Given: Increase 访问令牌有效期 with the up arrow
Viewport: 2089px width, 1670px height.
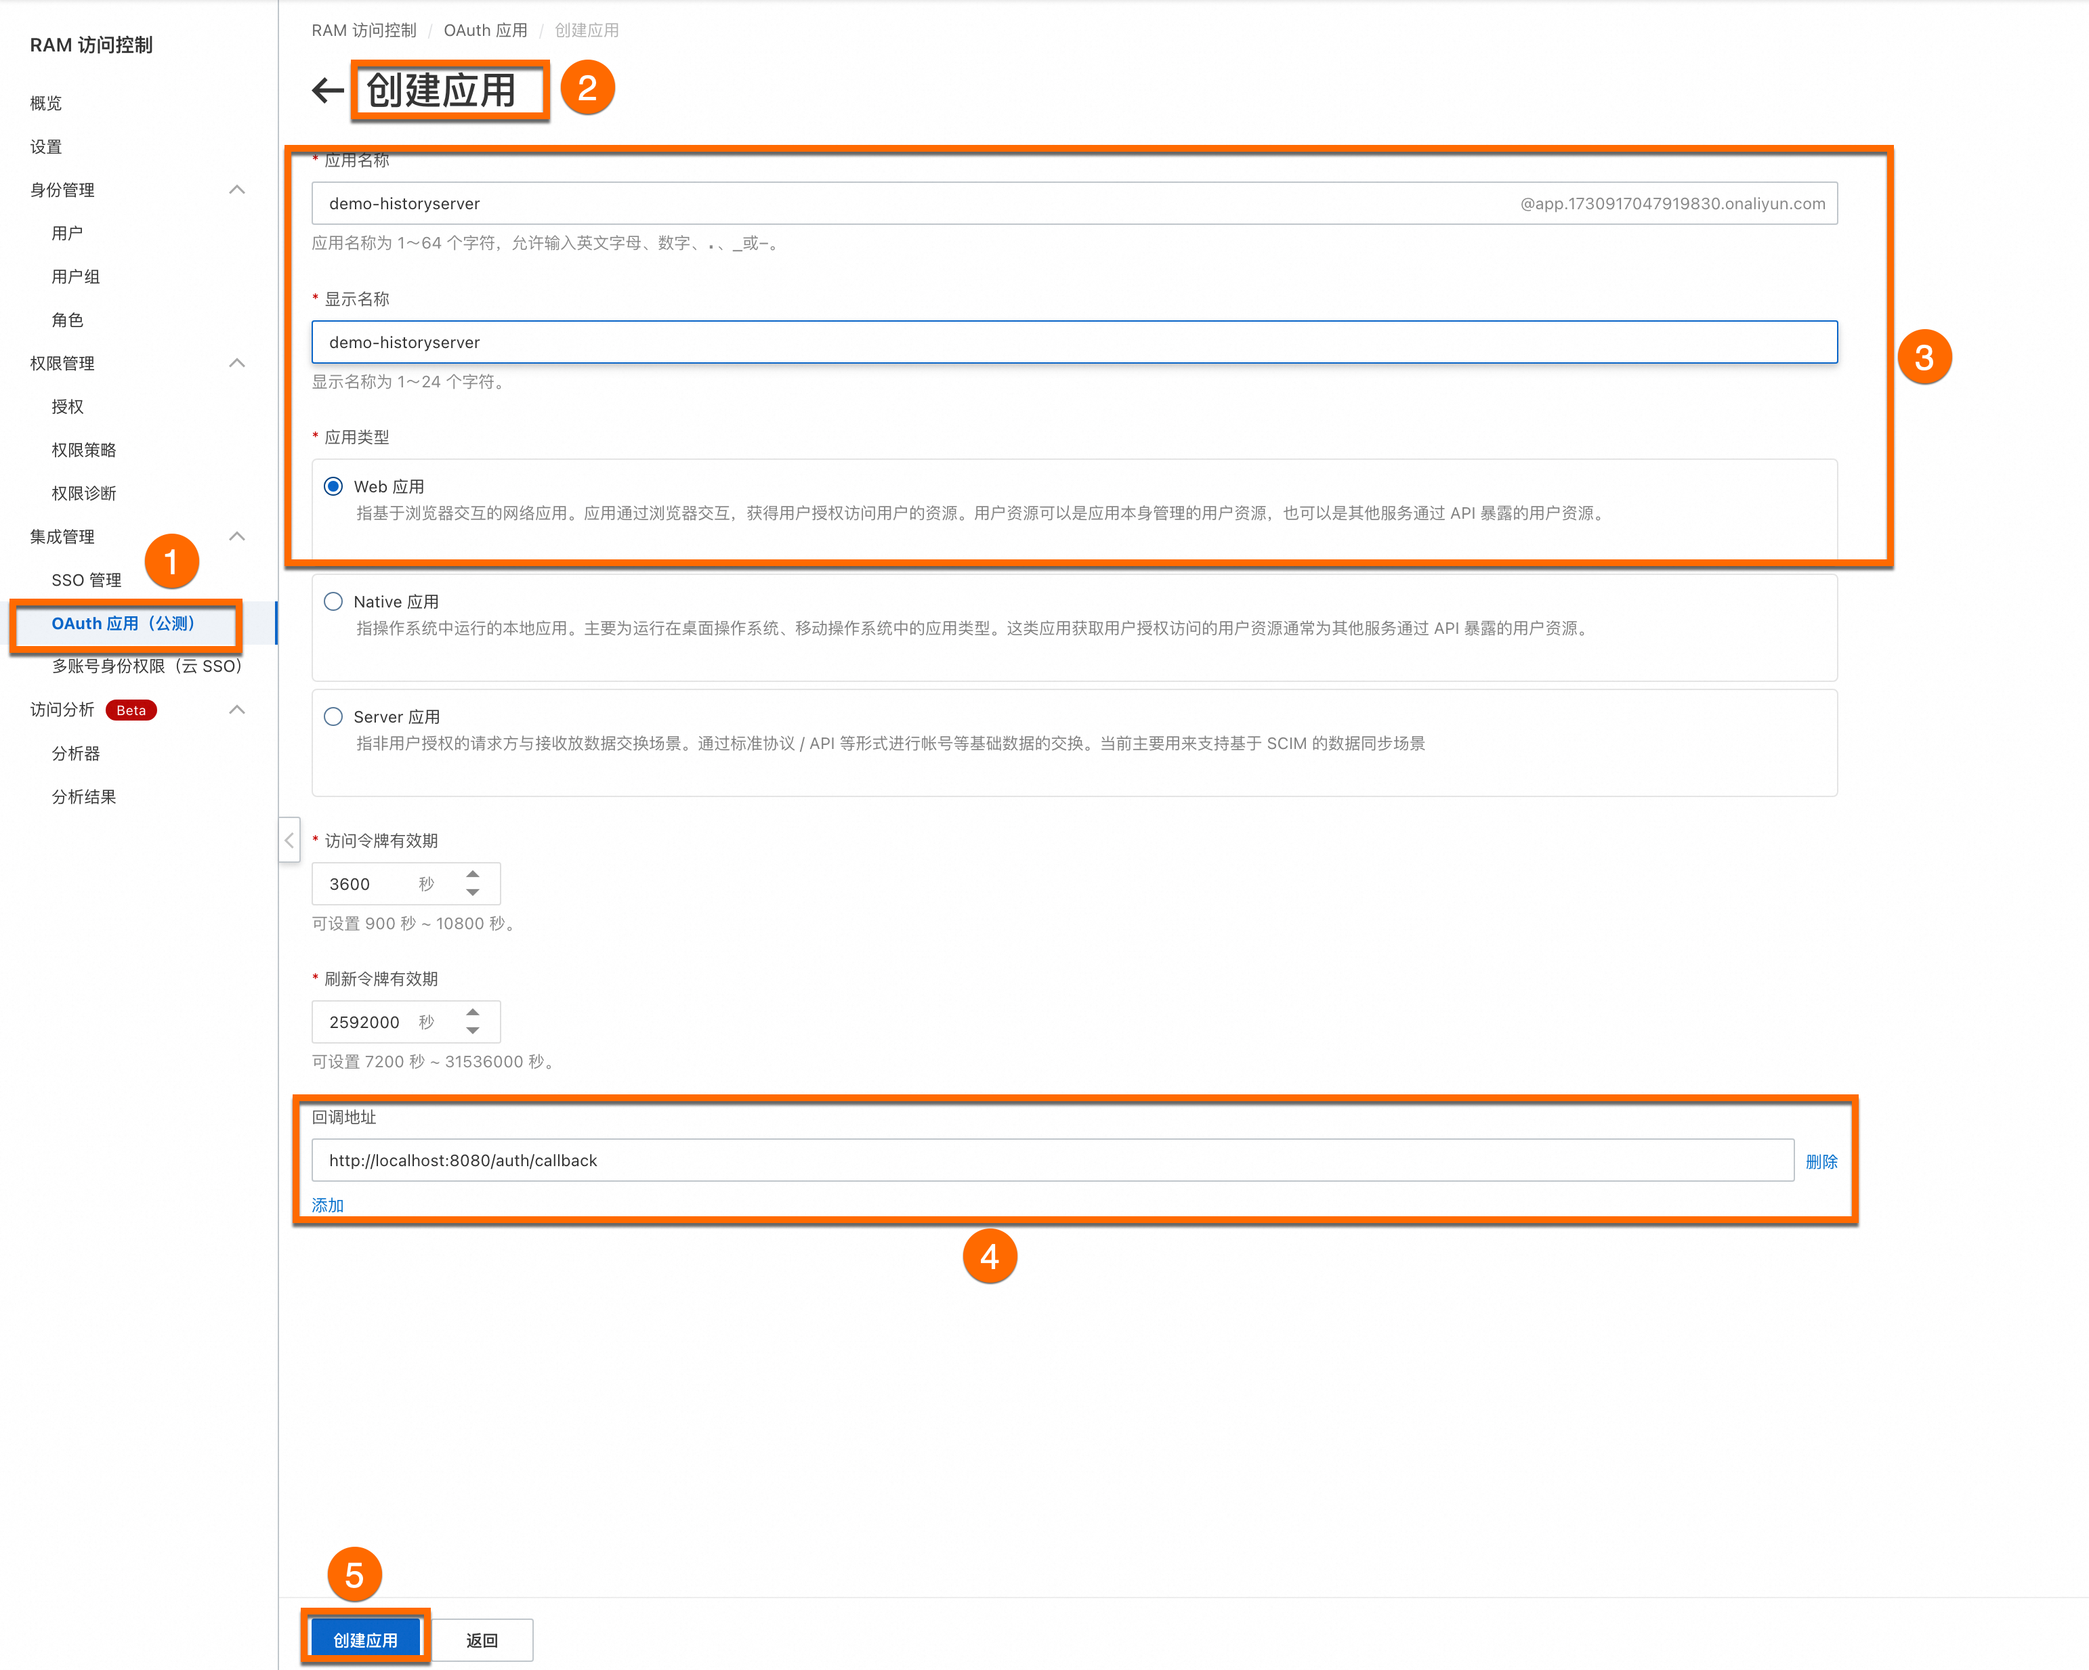Looking at the screenshot, I should [x=473, y=874].
